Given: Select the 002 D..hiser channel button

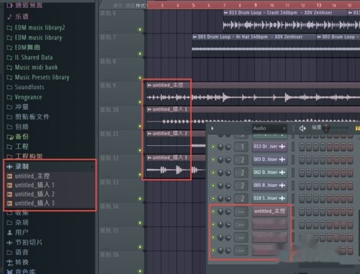Looking at the screenshot, I should (269, 173).
